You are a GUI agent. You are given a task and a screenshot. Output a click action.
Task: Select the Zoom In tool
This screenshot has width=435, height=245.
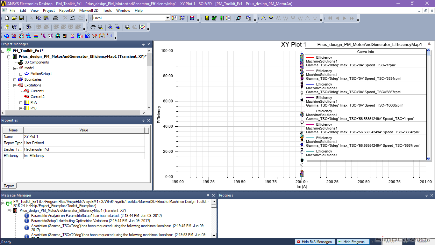(x=110, y=27)
